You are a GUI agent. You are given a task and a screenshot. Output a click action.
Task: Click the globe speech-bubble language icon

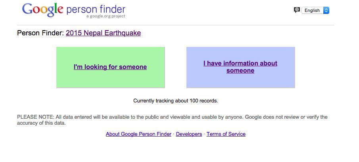click(297, 10)
